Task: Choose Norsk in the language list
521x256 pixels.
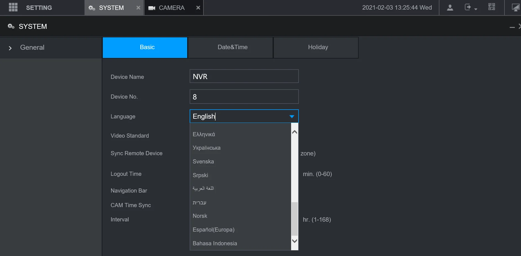Action: point(200,216)
